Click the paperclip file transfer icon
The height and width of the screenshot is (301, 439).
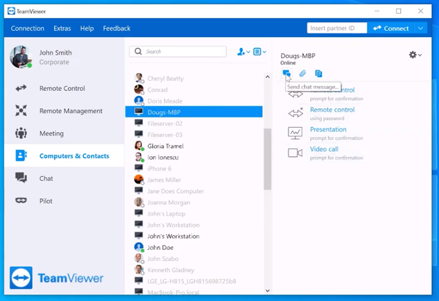pos(302,73)
